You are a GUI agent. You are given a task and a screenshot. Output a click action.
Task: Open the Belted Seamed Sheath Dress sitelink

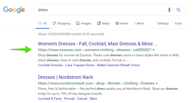(118, 65)
